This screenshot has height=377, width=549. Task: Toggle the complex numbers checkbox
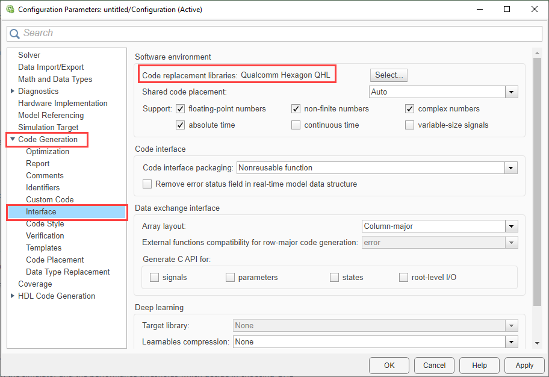pyautogui.click(x=409, y=109)
